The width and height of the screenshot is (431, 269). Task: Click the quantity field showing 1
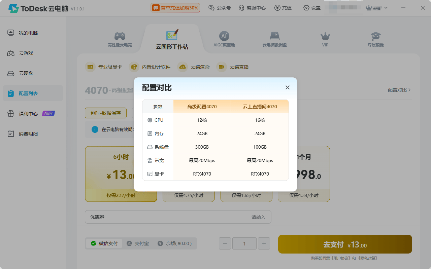pos(244,243)
